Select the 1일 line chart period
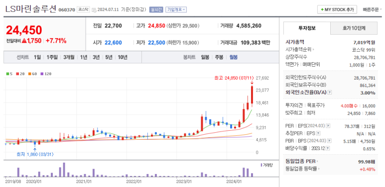385x187 pixels. [x=37, y=57]
